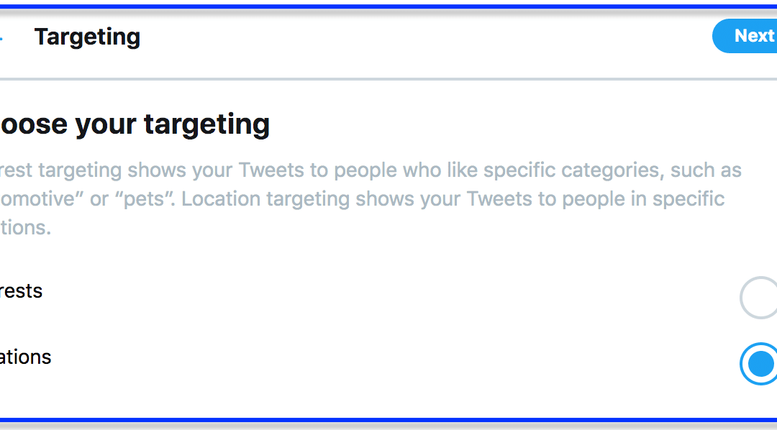
Task: Select the Interests radio button
Action: pyautogui.click(x=759, y=298)
